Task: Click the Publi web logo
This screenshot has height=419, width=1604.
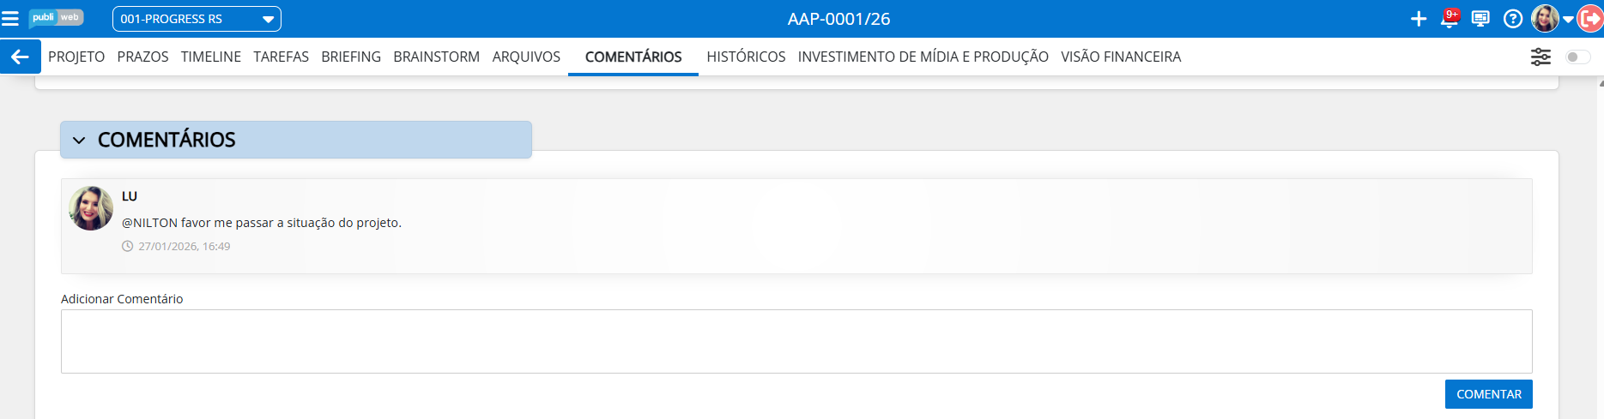Action: pos(56,18)
